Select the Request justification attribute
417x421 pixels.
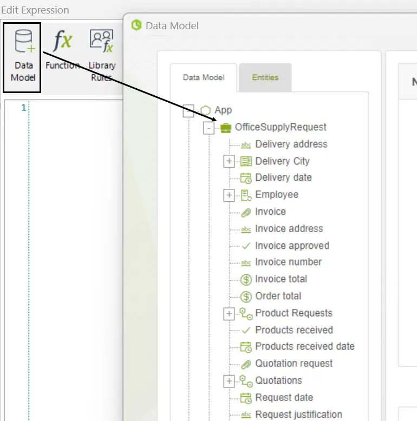298,415
